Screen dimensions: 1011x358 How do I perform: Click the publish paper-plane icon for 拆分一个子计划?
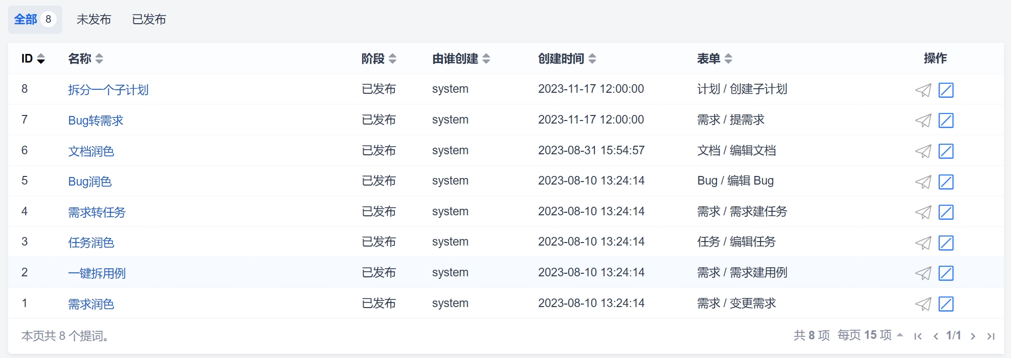[x=923, y=90]
